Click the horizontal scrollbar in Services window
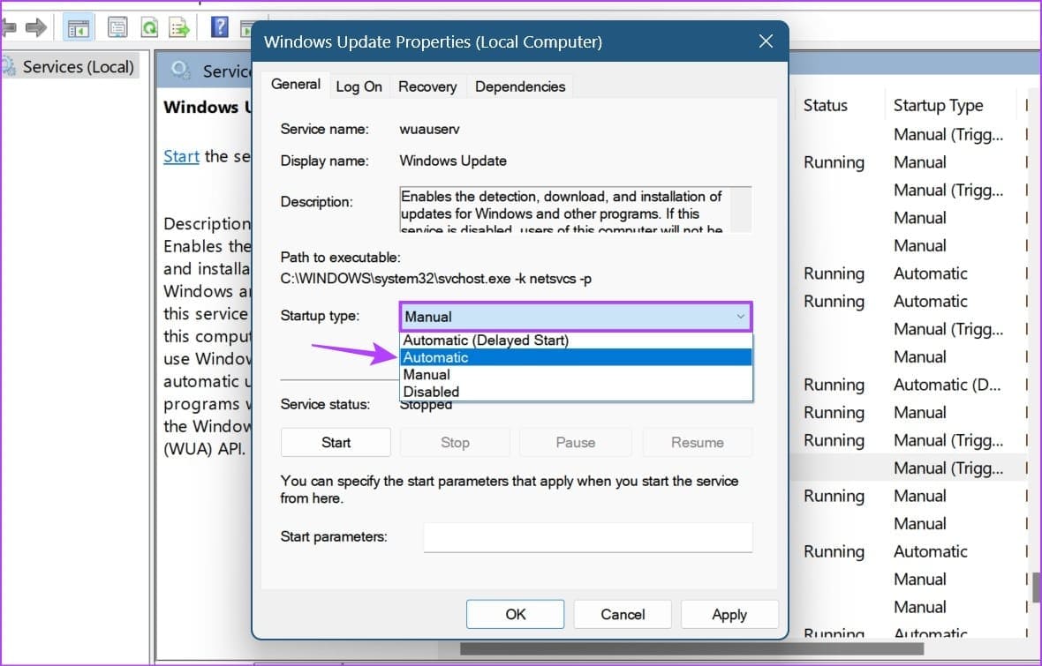 pyautogui.click(x=691, y=648)
